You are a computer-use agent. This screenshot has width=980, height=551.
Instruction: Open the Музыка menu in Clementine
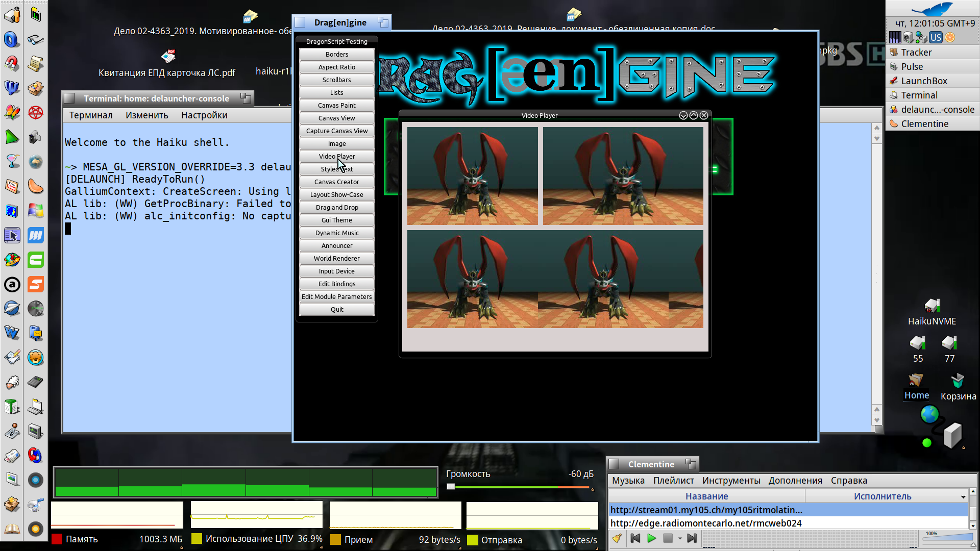coord(628,481)
